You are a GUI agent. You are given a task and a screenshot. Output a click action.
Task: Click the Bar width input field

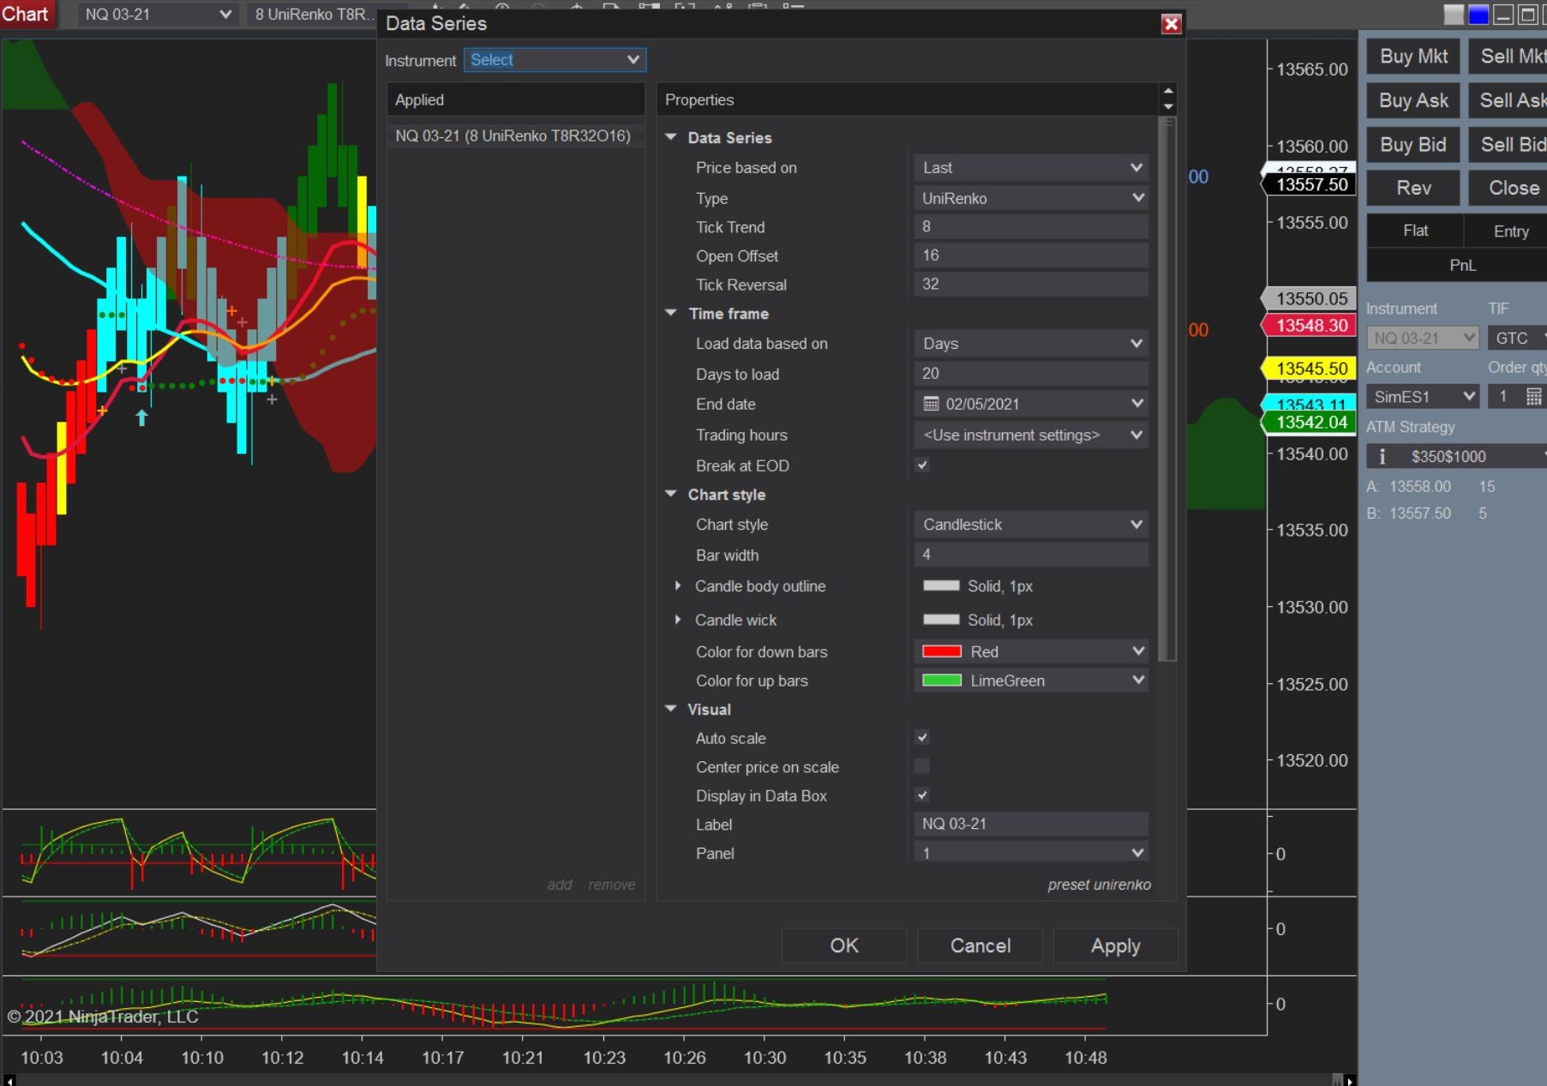pyautogui.click(x=1031, y=555)
